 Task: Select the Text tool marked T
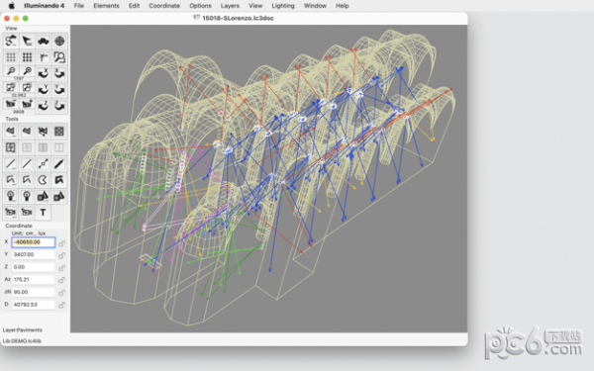point(43,213)
